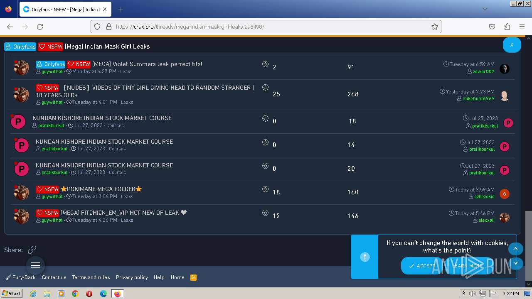
Task: Open tracking protection shield in address bar
Action: tap(97, 27)
